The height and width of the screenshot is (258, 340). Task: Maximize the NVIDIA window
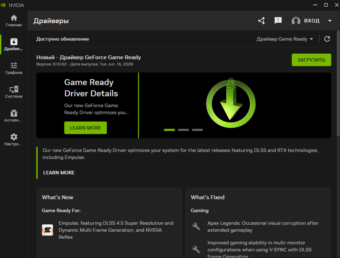(326, 5)
